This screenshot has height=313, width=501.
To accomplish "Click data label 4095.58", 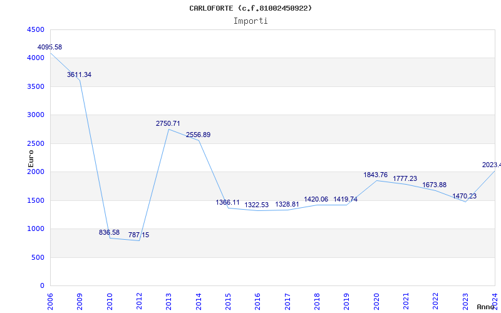I will [x=49, y=48].
